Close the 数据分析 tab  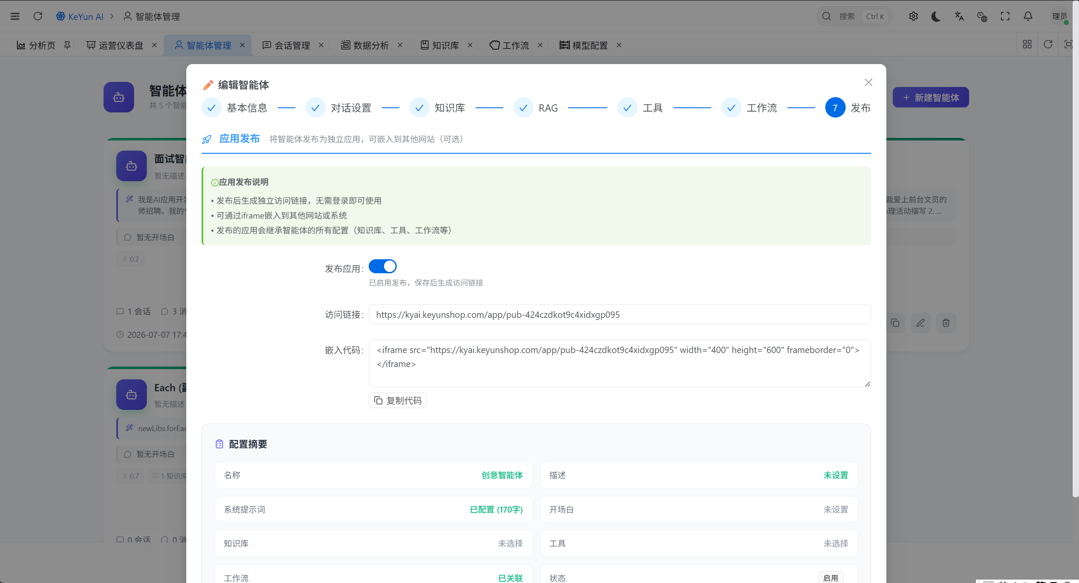pos(400,45)
